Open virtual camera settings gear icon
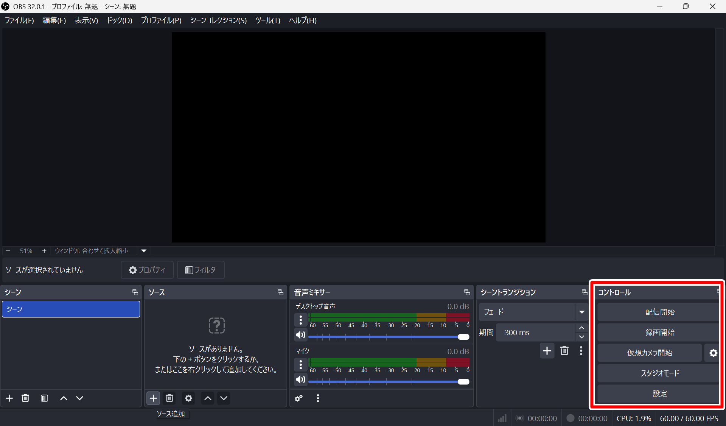This screenshot has width=726, height=426. point(713,353)
